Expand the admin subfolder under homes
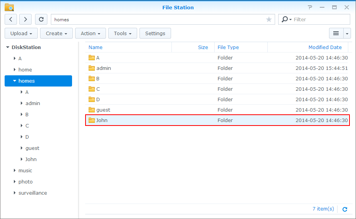The image size is (356, 219). pos(22,103)
